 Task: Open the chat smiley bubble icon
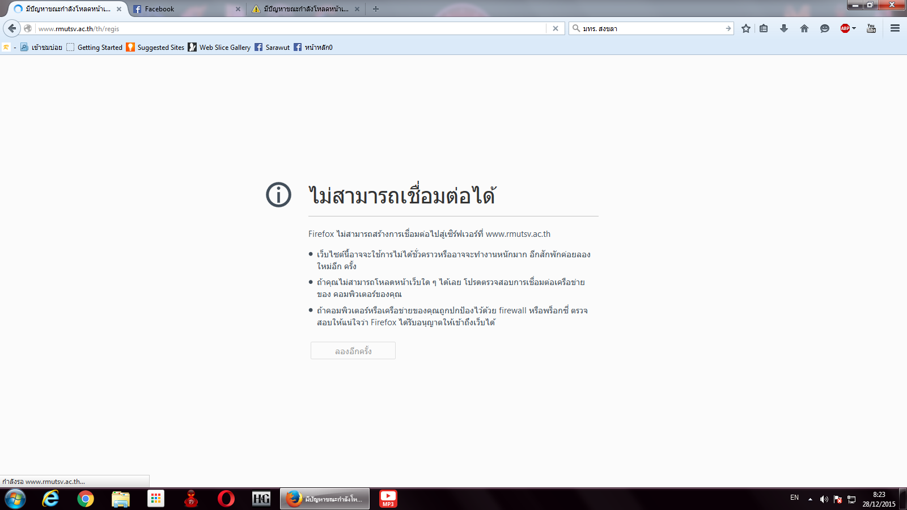tap(825, 28)
